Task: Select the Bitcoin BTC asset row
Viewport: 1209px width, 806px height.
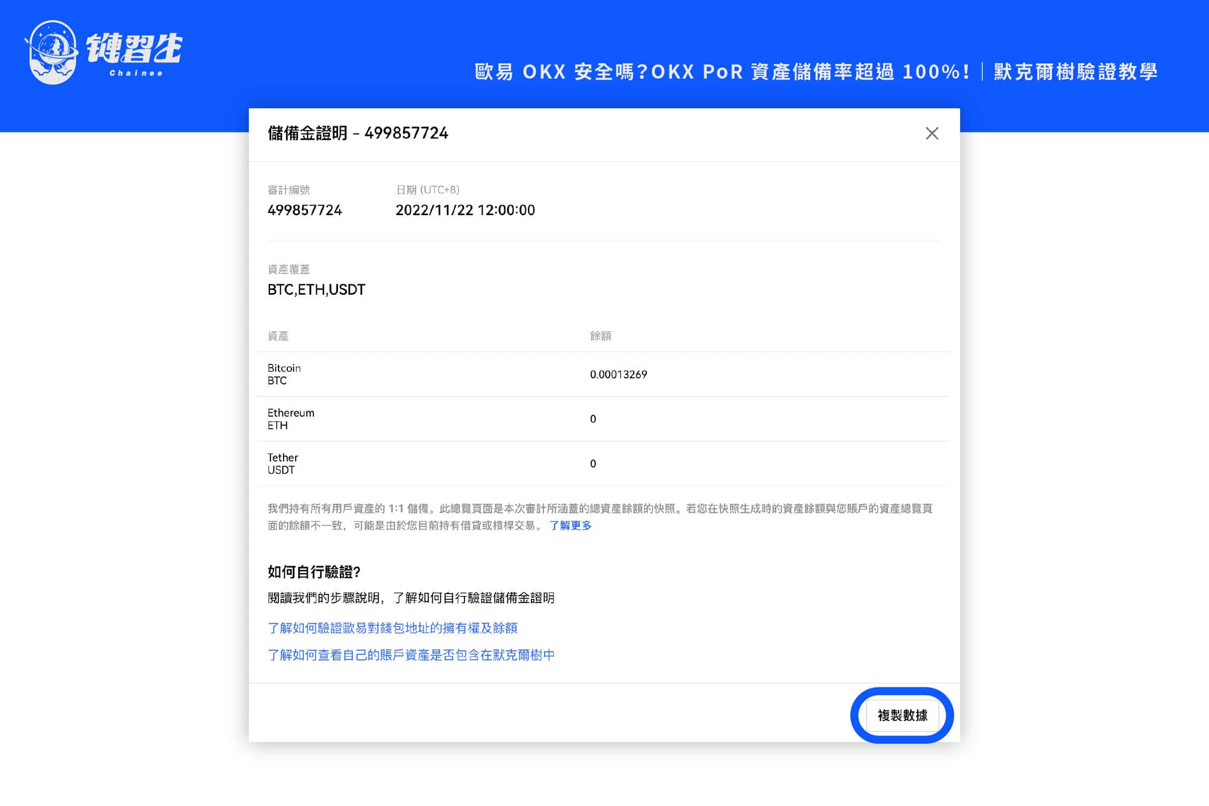Action: tap(603, 374)
